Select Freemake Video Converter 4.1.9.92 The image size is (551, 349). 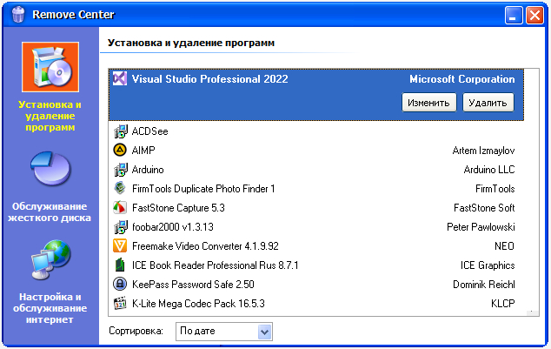pos(315,246)
